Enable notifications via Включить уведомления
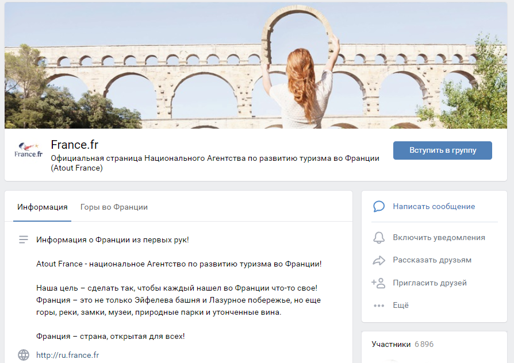 (439, 237)
